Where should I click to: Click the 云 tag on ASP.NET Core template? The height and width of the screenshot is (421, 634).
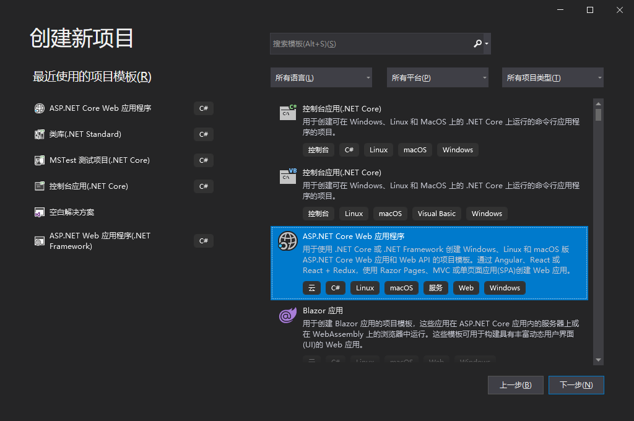pyautogui.click(x=312, y=288)
